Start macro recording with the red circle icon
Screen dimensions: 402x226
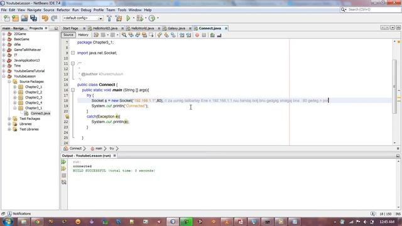pos(197,35)
